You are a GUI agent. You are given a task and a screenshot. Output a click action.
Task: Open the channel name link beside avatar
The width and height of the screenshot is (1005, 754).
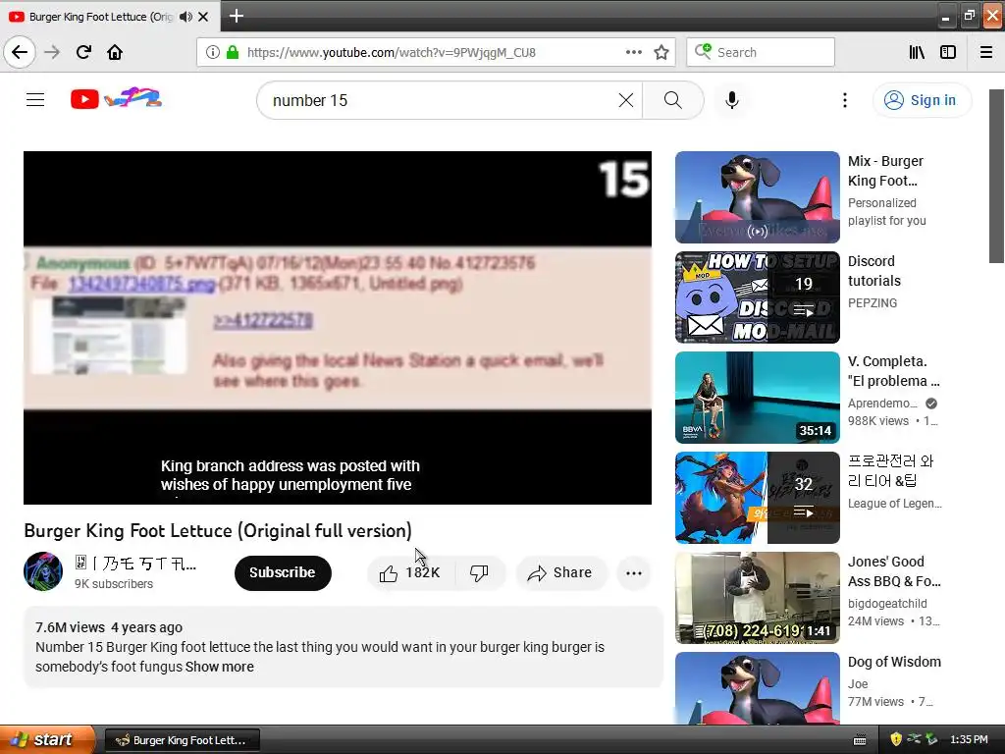[x=135, y=564]
